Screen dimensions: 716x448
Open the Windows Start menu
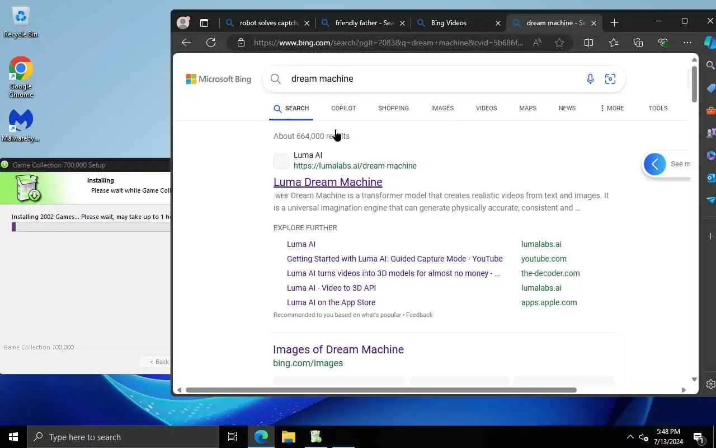[13, 437]
